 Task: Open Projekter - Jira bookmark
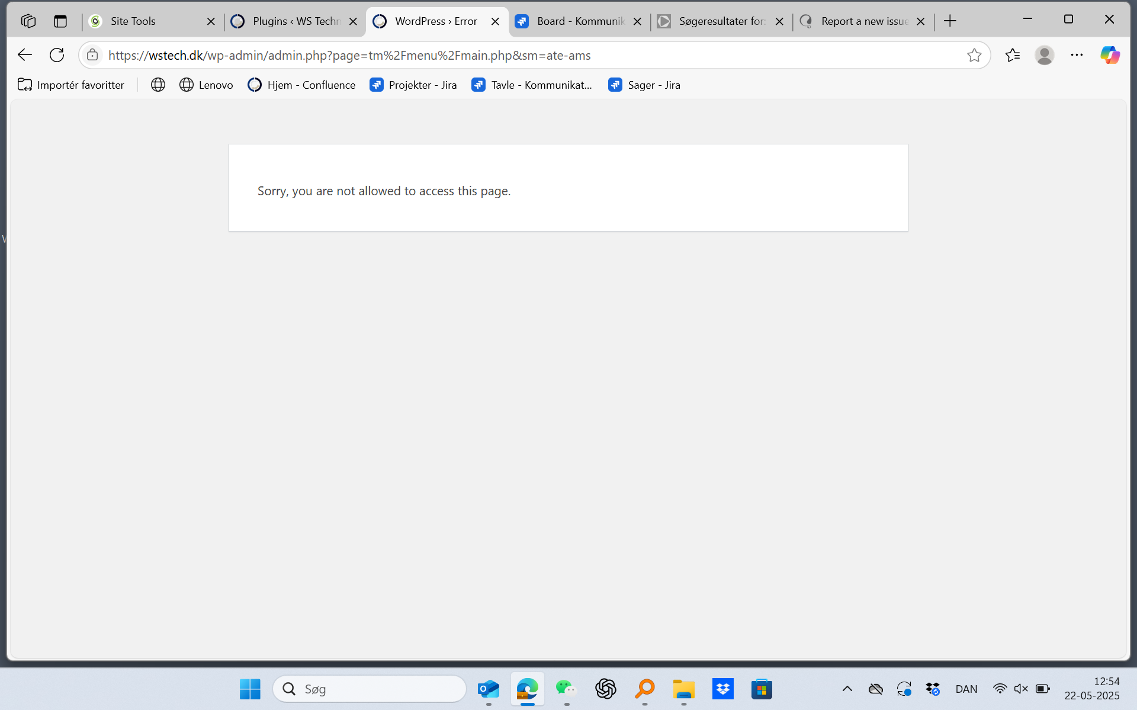tap(413, 85)
